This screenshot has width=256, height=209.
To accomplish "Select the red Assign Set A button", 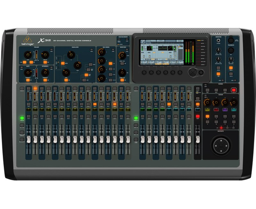I will click(222, 128).
